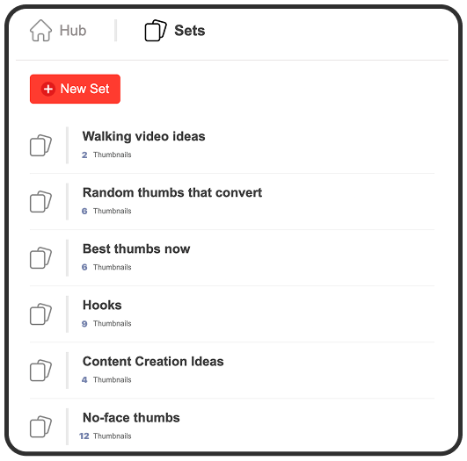
Task: Open the No-face thumbs set
Action: tap(232, 427)
